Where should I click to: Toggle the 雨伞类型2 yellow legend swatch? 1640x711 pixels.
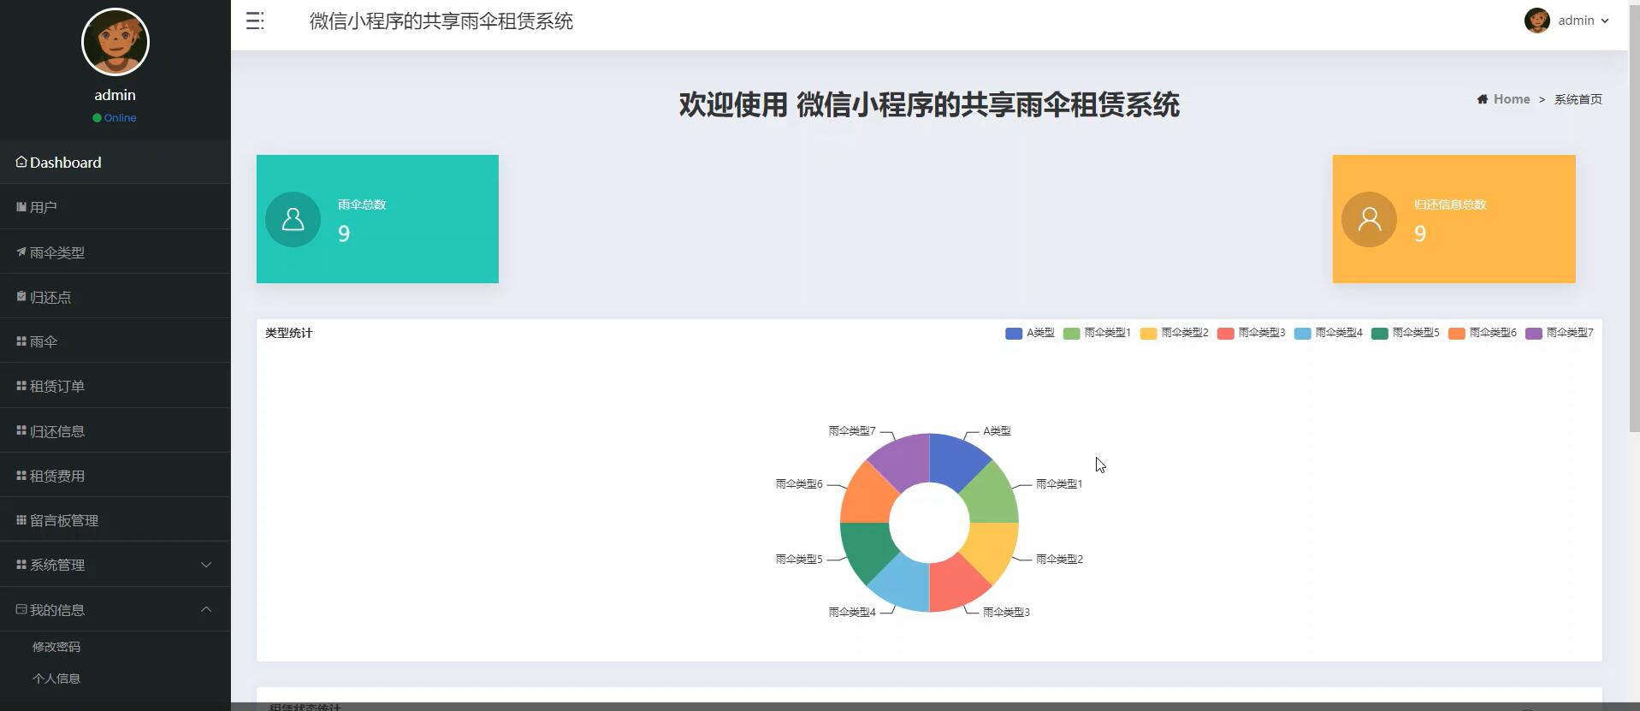[1149, 333]
